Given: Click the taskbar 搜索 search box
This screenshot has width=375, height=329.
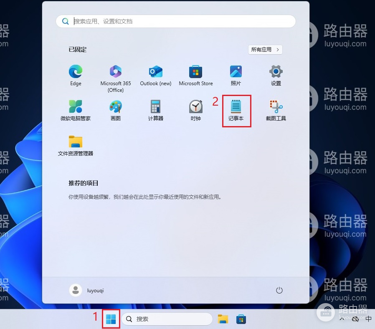Looking at the screenshot, I should point(167,319).
